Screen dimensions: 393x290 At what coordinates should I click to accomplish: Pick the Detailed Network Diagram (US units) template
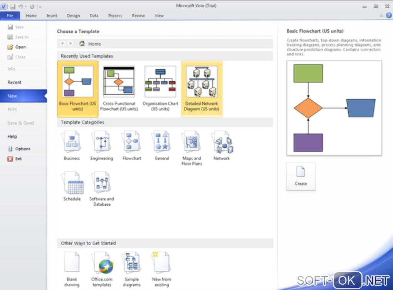coord(202,89)
